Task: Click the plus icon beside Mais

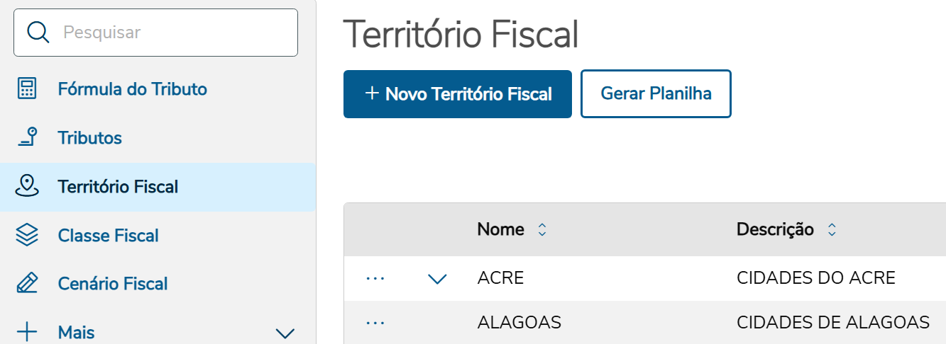Action: tap(27, 332)
